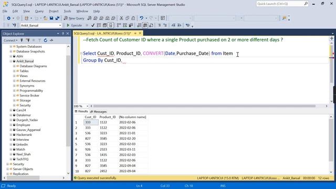The height and width of the screenshot is (189, 336).
Task: Collapse the Ankit_Bansal database node
Action: pos(10,61)
